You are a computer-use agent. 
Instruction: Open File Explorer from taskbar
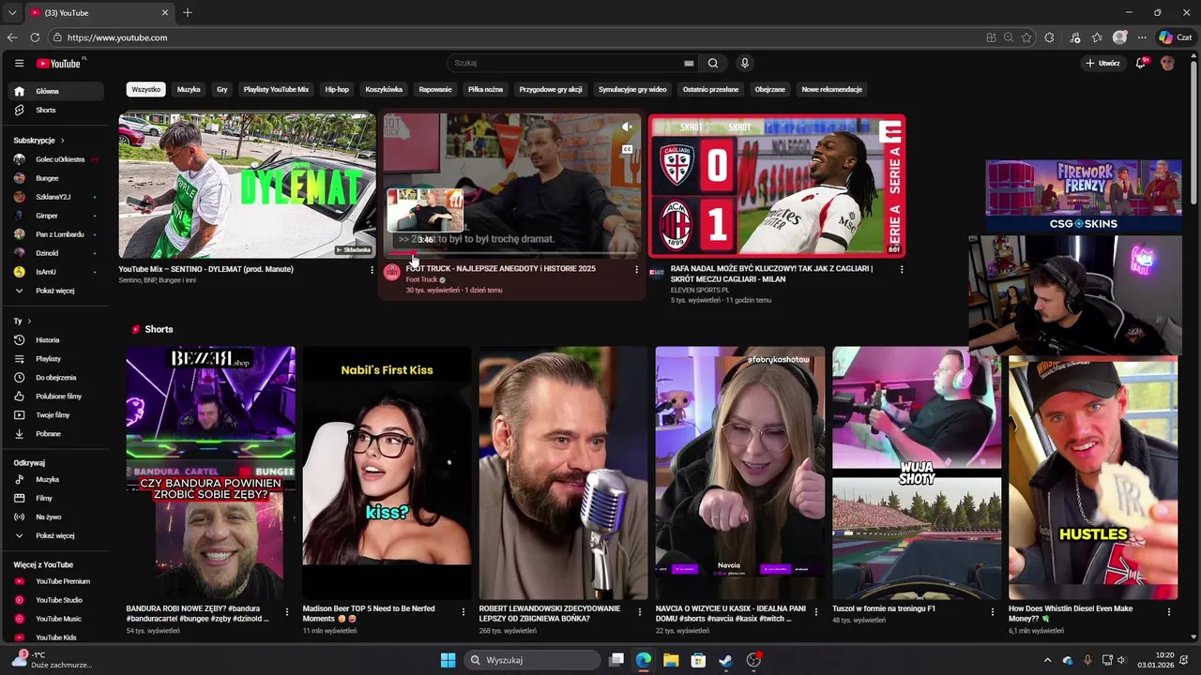point(671,660)
